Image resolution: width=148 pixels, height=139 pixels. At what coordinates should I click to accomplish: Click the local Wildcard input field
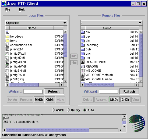[33, 92]
